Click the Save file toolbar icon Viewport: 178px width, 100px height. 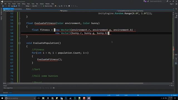[14, 6]
